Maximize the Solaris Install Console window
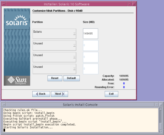The width and height of the screenshot is (164, 135). point(161,105)
